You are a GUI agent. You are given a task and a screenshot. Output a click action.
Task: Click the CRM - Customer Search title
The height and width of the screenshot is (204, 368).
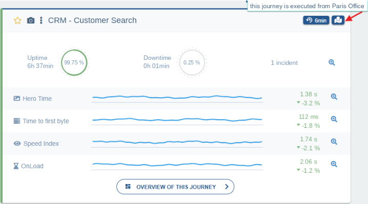(92, 20)
